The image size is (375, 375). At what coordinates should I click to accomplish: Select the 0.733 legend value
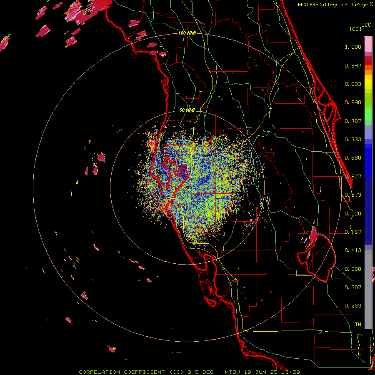[353, 140]
